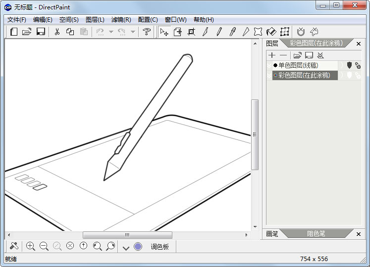Expand the chevron left of 单色图层(线稿)

pyautogui.click(x=269, y=65)
